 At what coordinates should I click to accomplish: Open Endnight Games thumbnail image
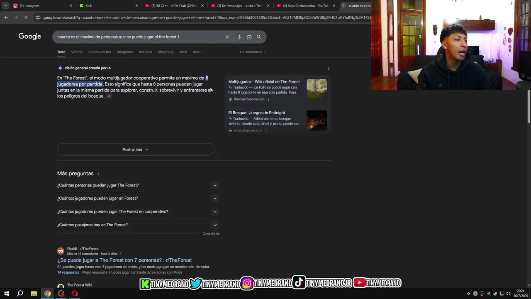[317, 120]
